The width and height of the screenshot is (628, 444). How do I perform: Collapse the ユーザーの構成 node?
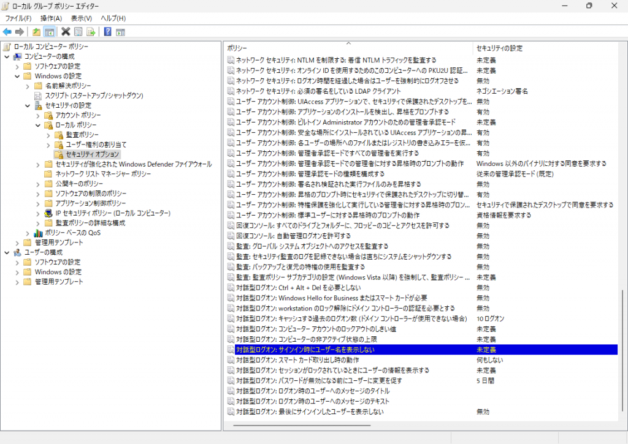[x=7, y=252]
